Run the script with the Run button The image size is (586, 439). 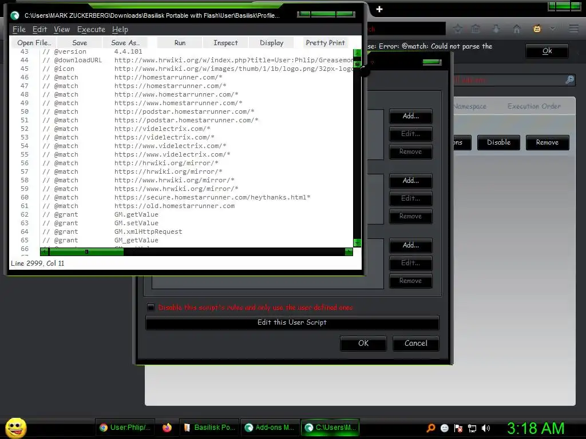(180, 42)
